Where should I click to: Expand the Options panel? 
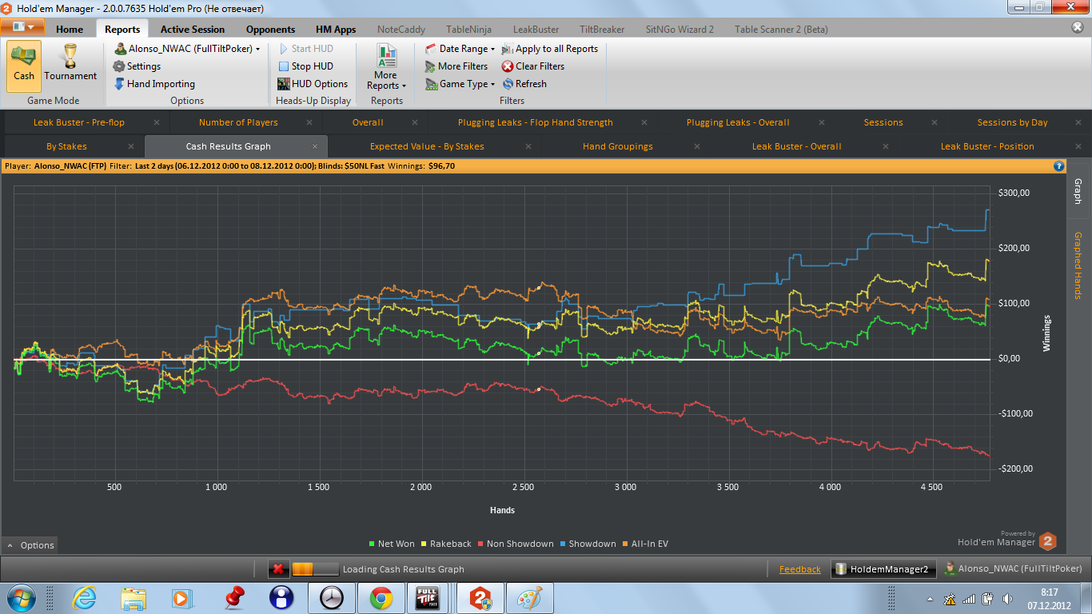pyautogui.click(x=30, y=545)
